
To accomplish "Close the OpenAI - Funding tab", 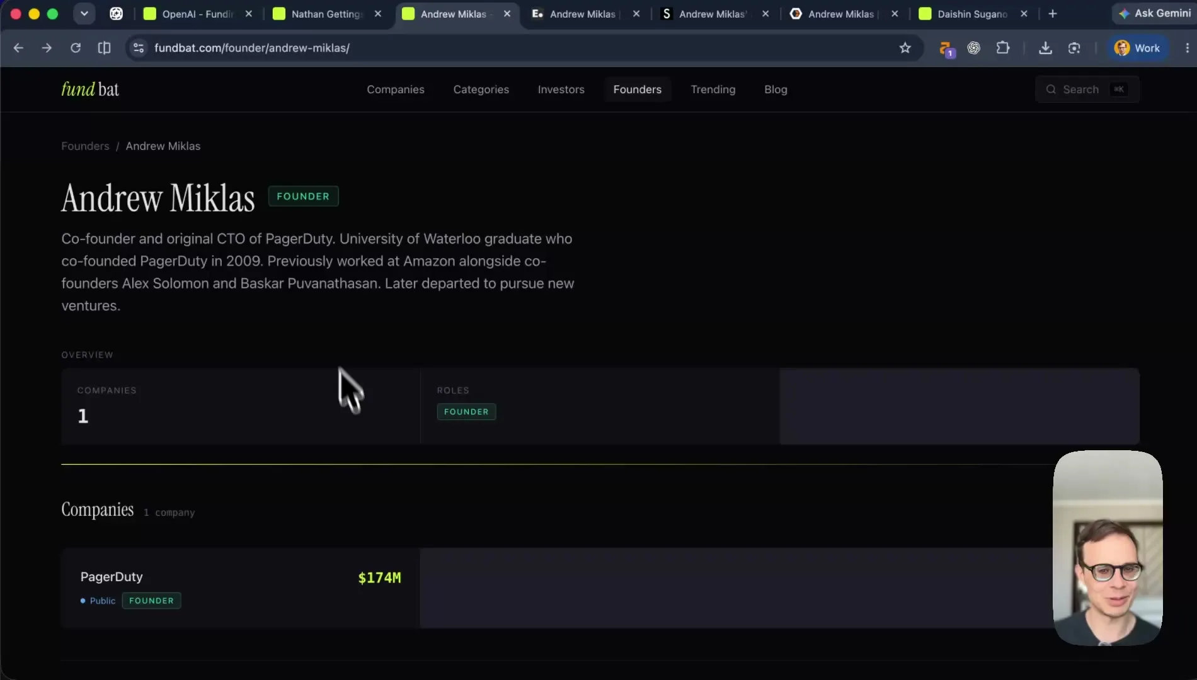I will click(249, 14).
